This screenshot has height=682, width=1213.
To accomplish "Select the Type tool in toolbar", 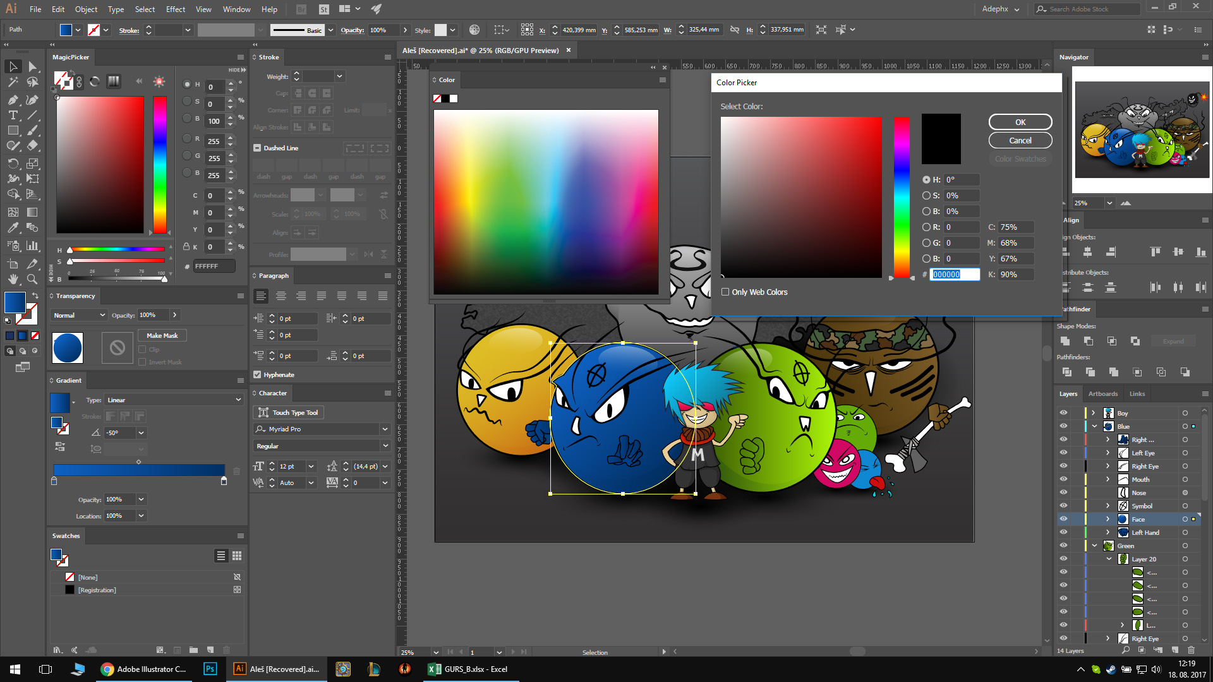I will (x=11, y=116).
